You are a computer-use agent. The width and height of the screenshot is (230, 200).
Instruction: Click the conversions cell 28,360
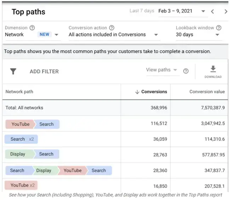tap(160, 171)
